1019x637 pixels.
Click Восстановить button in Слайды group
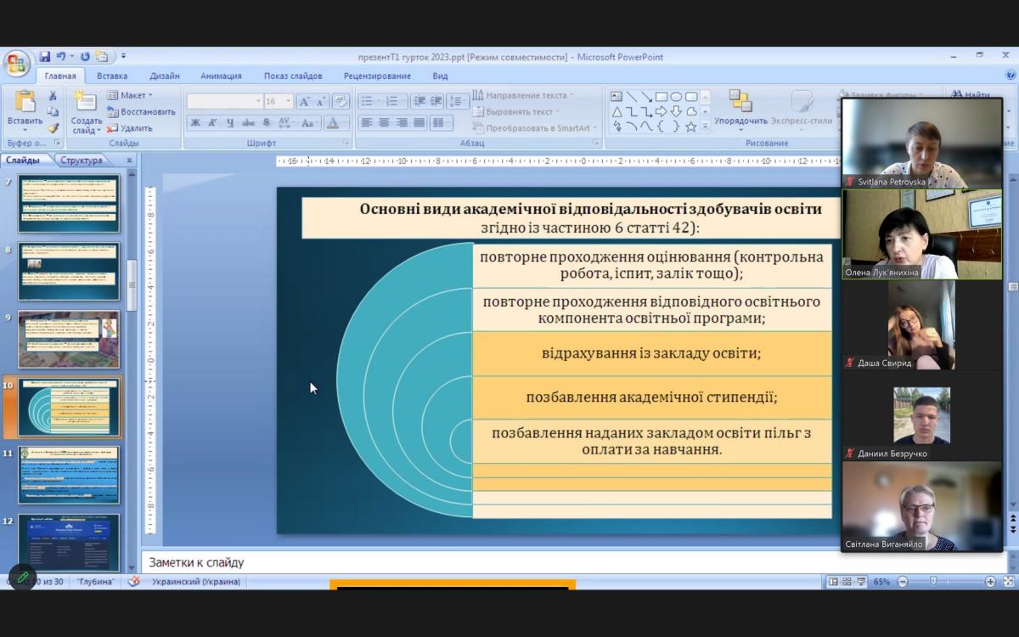click(x=141, y=111)
